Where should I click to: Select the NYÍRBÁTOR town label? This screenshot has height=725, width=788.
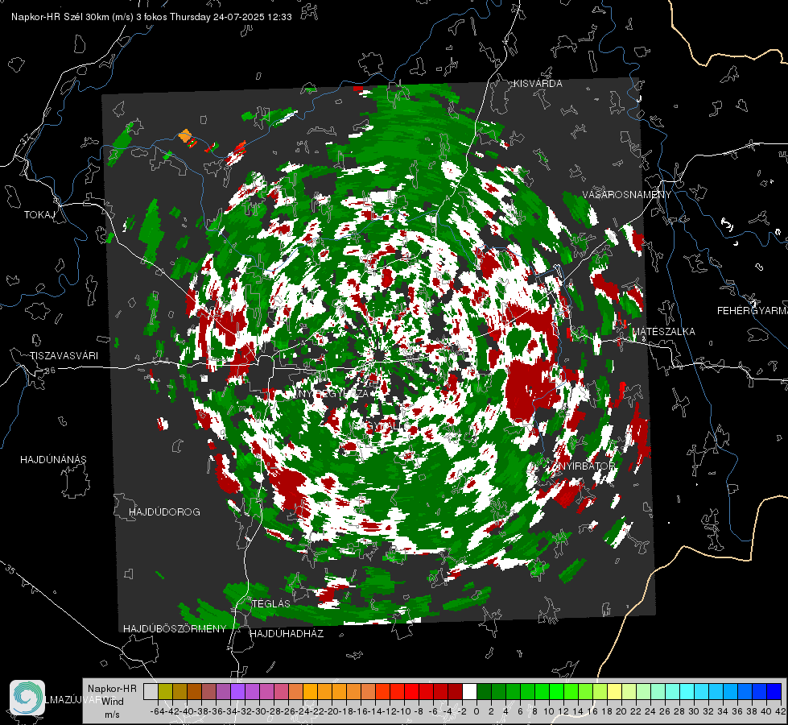tap(585, 466)
